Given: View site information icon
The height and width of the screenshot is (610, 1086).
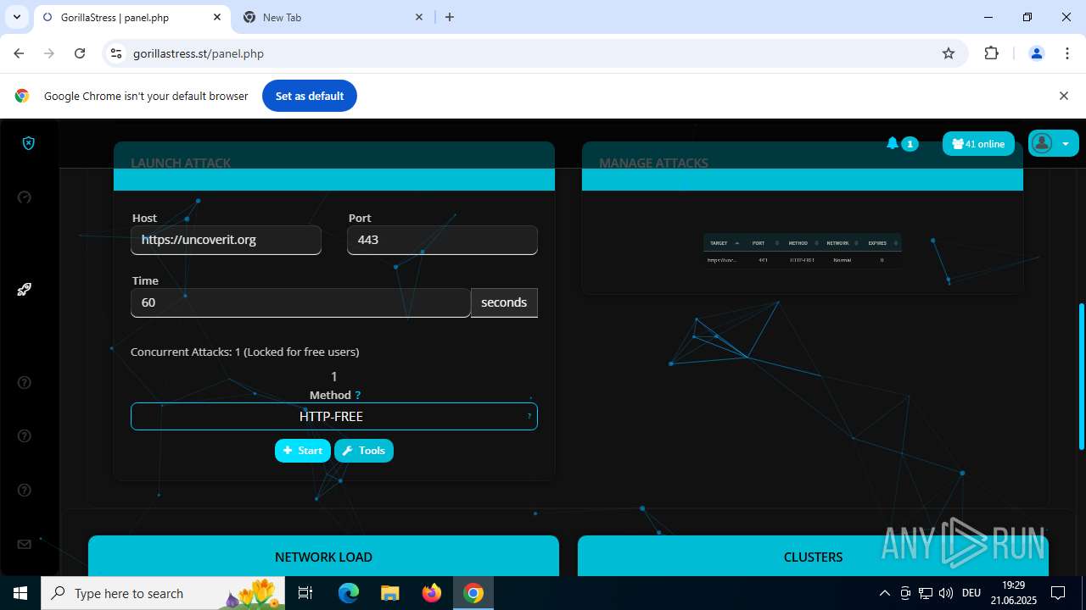Looking at the screenshot, I should (x=117, y=53).
